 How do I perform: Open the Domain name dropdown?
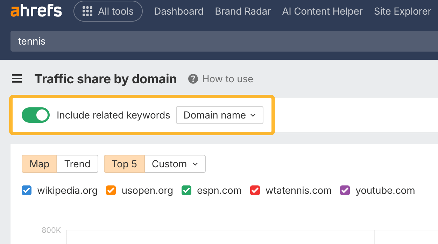tap(220, 115)
